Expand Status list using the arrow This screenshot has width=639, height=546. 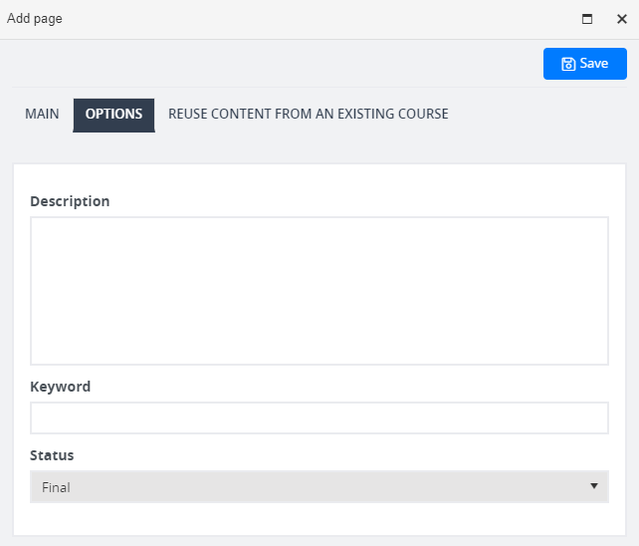click(594, 486)
